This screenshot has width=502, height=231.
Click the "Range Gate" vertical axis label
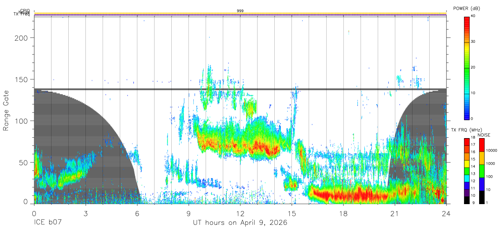[x=6, y=111]
